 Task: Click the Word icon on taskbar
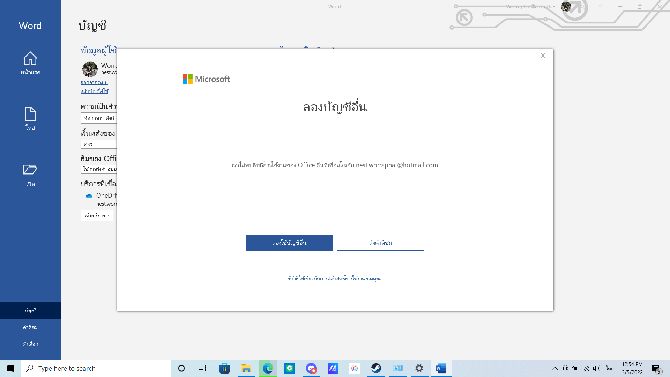coord(441,368)
